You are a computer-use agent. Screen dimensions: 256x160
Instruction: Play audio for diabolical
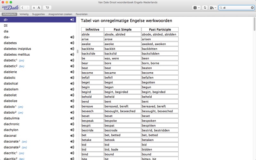point(72,84)
